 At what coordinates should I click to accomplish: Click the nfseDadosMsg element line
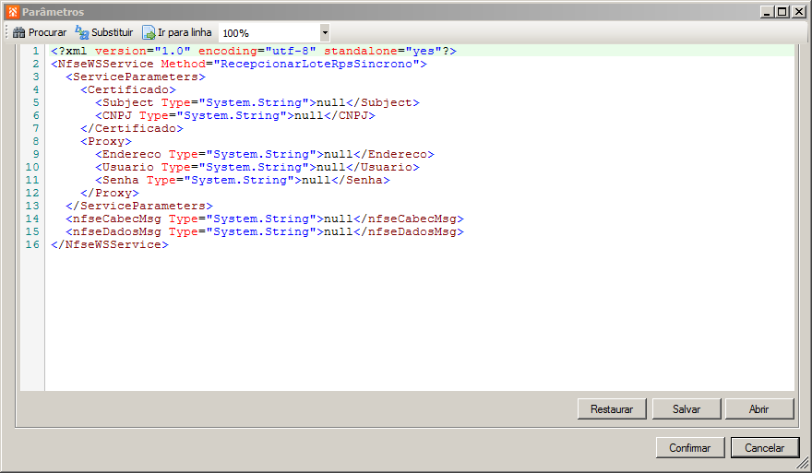click(265, 231)
